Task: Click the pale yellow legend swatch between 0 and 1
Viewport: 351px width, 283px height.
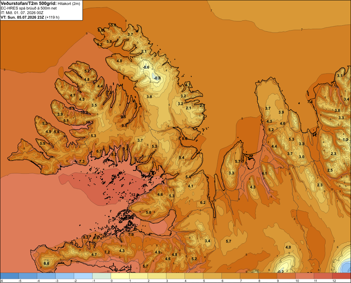Action: 120,276
